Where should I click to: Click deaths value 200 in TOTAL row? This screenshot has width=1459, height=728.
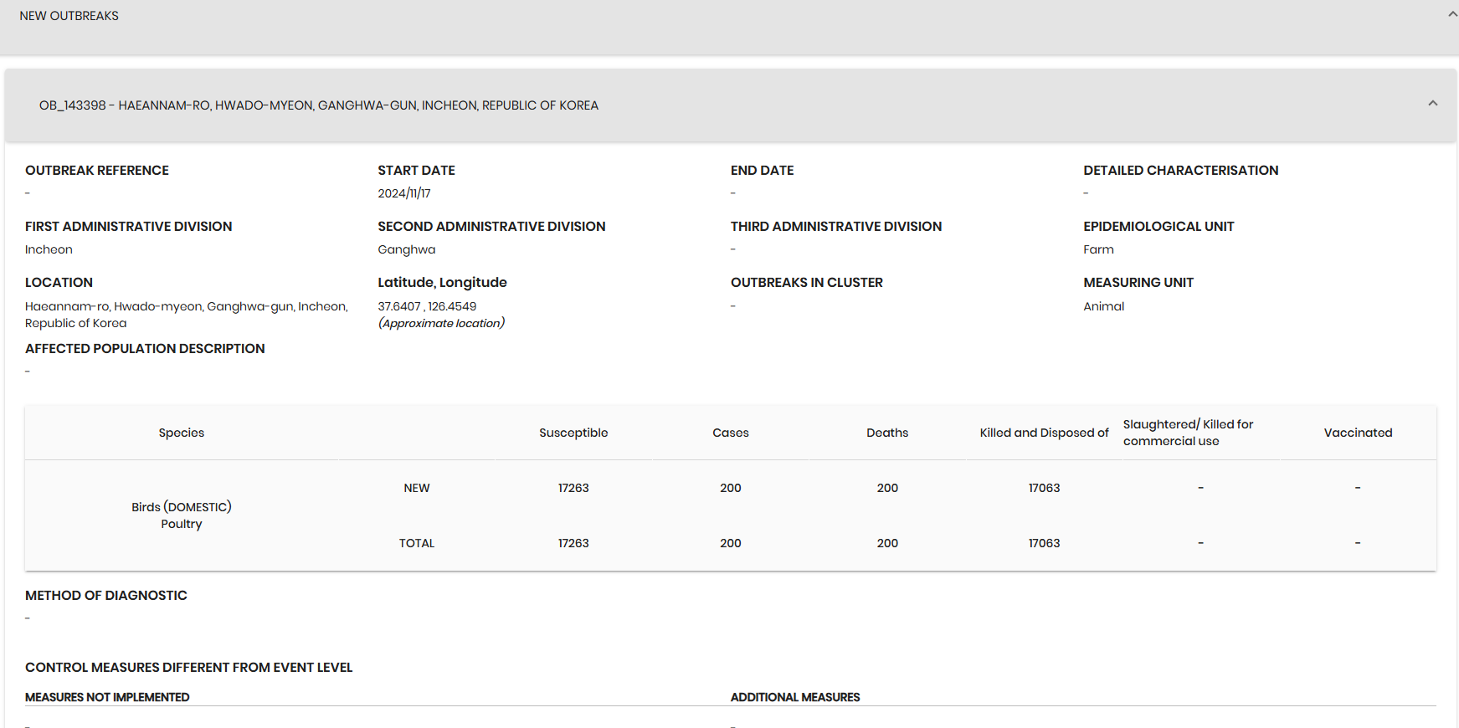pos(887,543)
